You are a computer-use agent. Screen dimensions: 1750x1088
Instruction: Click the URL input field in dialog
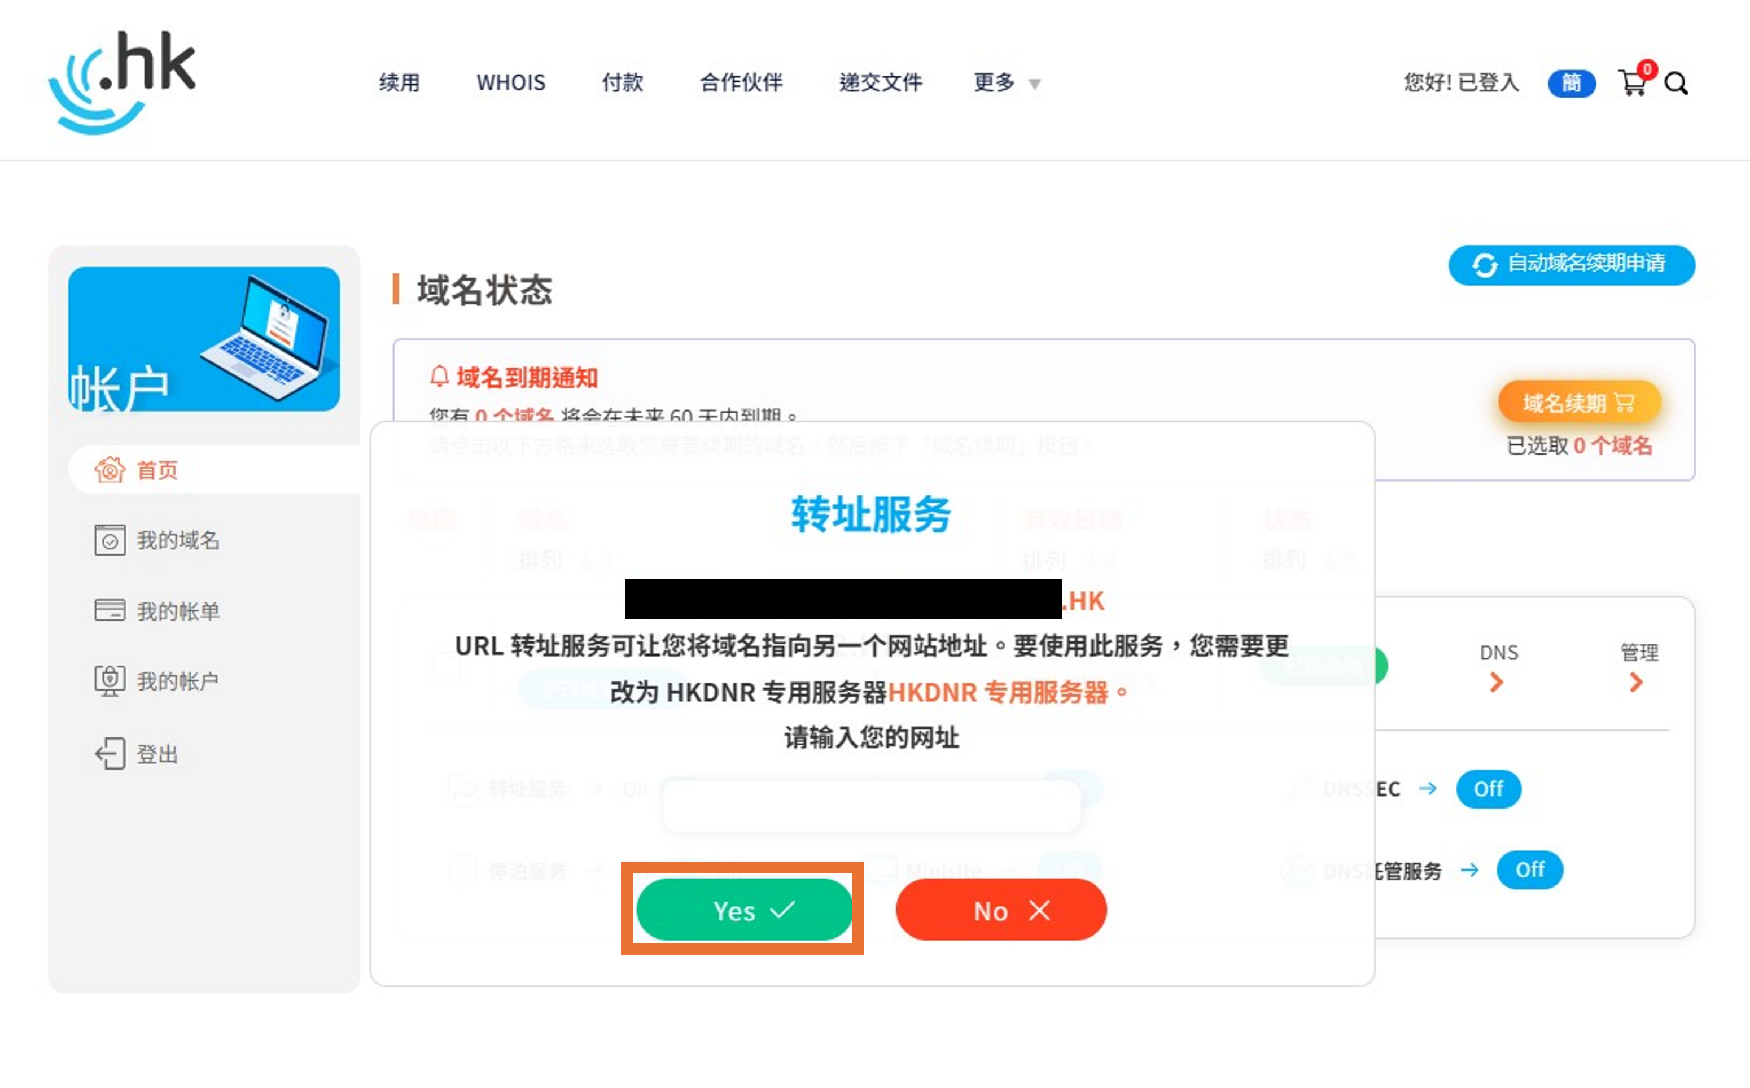click(x=871, y=807)
